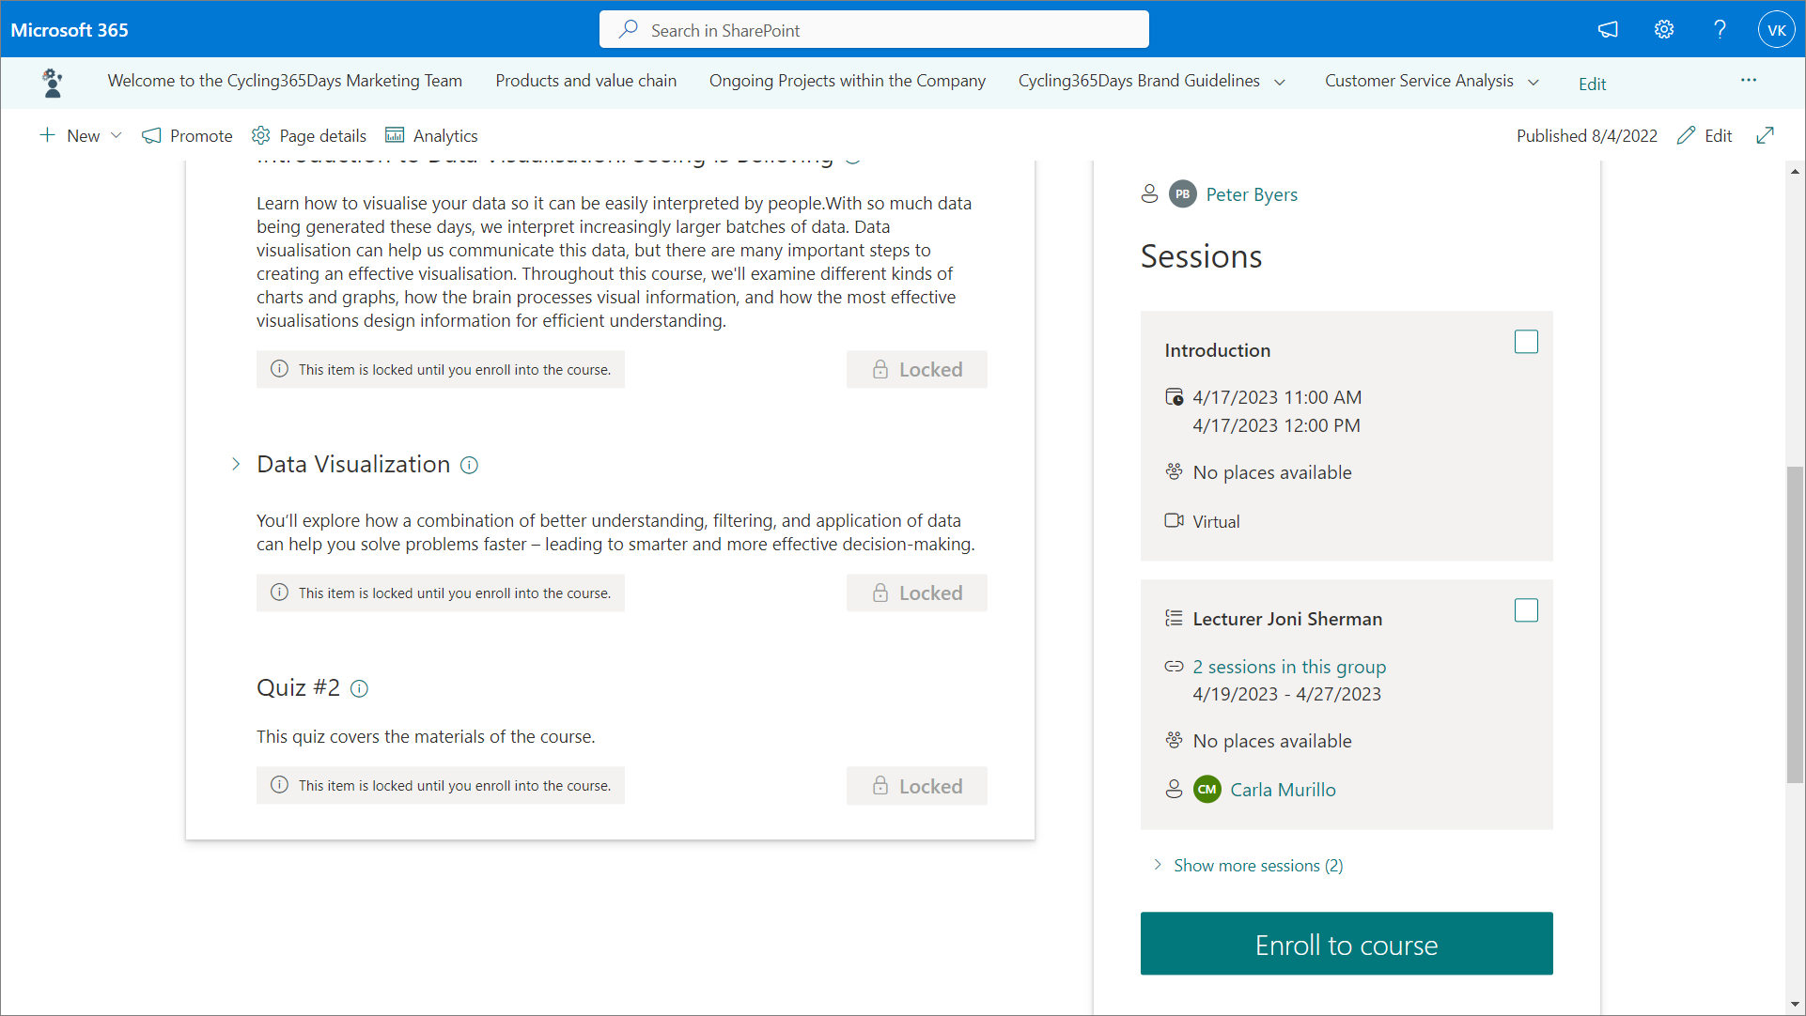Click the site logo icon

(x=53, y=83)
